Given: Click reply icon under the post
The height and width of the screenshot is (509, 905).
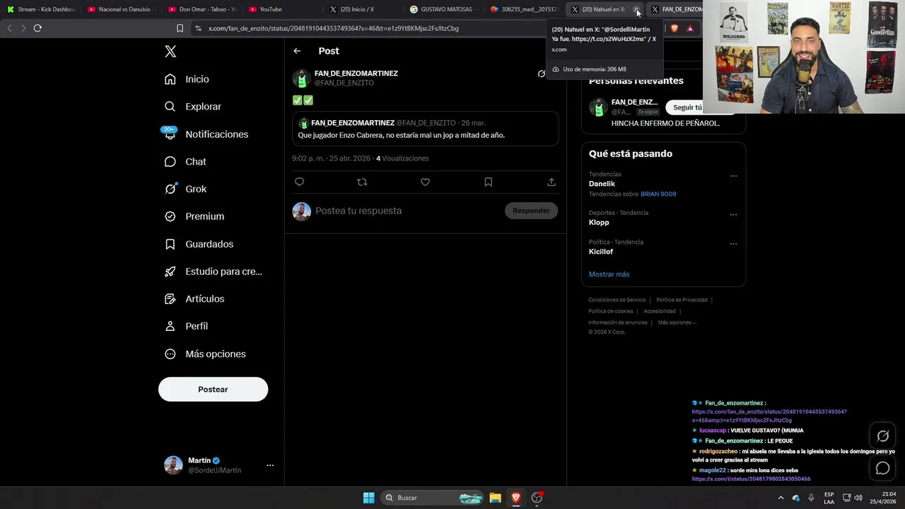Looking at the screenshot, I should click(x=299, y=182).
